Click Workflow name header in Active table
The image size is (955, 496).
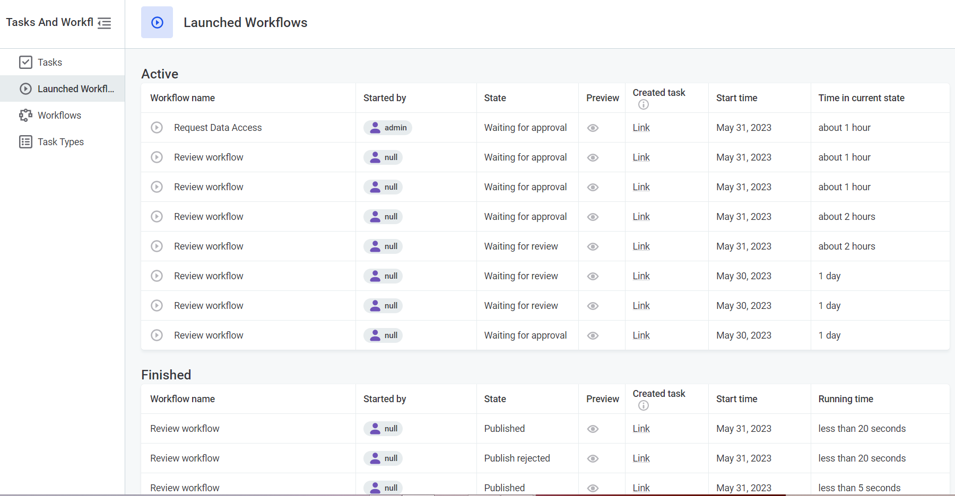(x=183, y=98)
